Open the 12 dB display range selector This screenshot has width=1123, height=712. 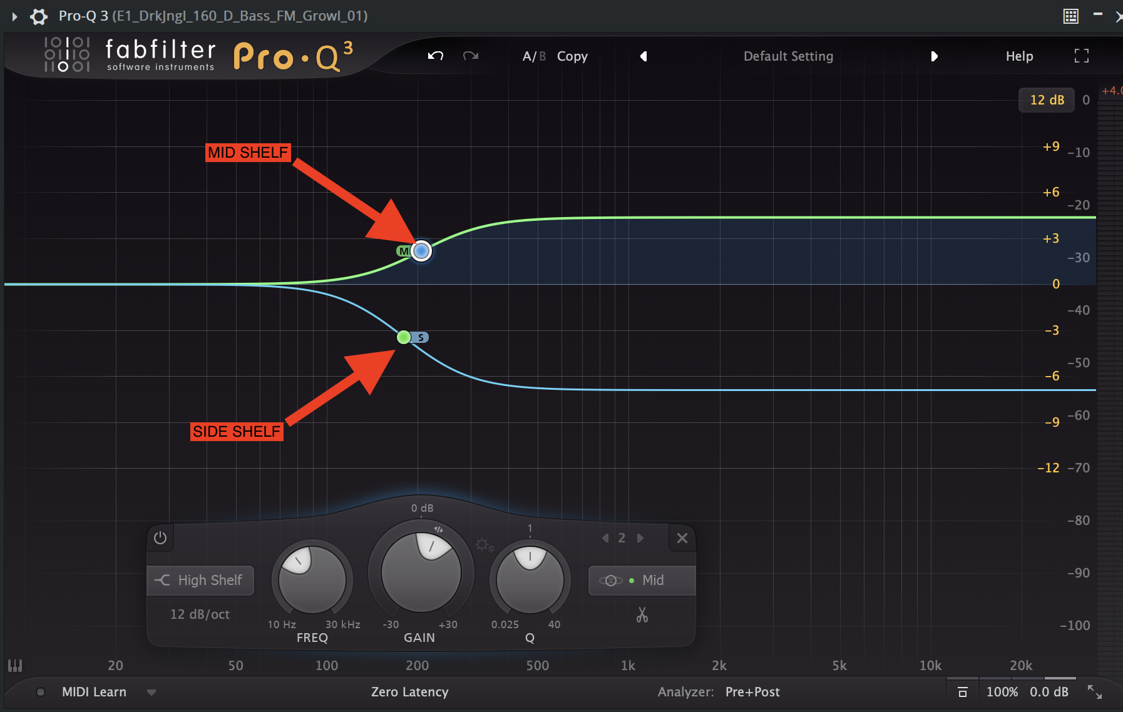(1047, 100)
